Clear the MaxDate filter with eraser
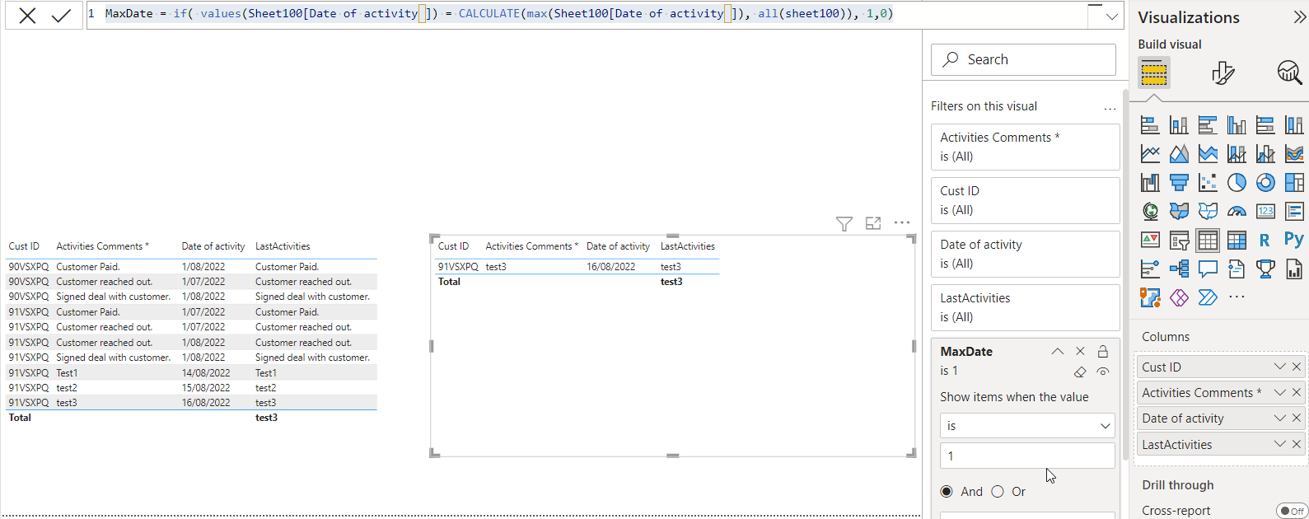 (1080, 372)
